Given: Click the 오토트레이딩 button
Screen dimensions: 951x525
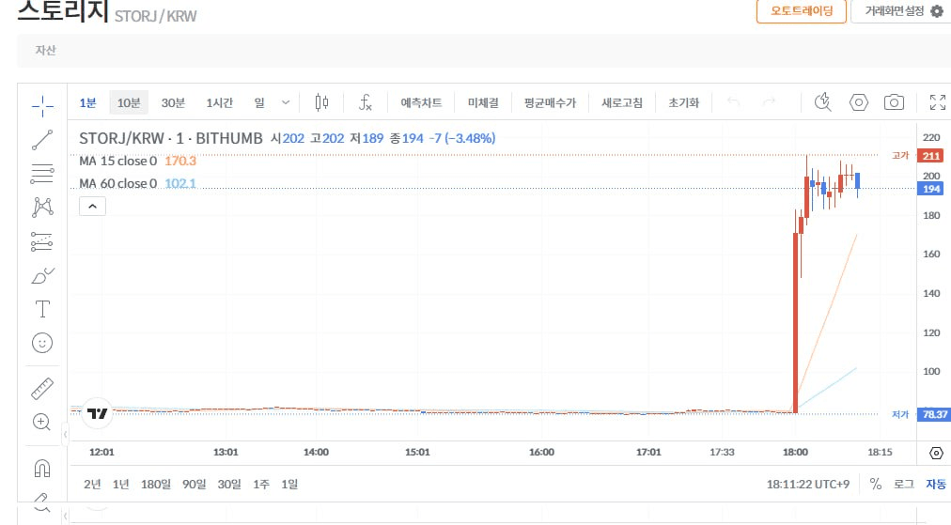Looking at the screenshot, I should pyautogui.click(x=802, y=11).
